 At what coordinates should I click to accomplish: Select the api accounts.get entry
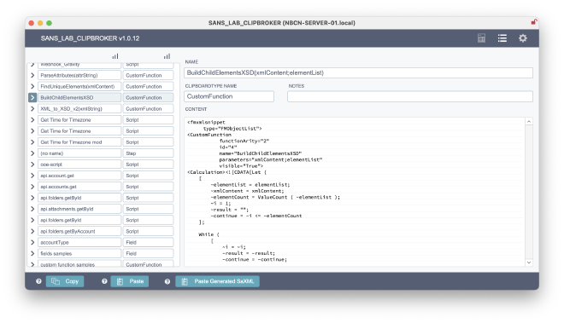[x=79, y=187]
